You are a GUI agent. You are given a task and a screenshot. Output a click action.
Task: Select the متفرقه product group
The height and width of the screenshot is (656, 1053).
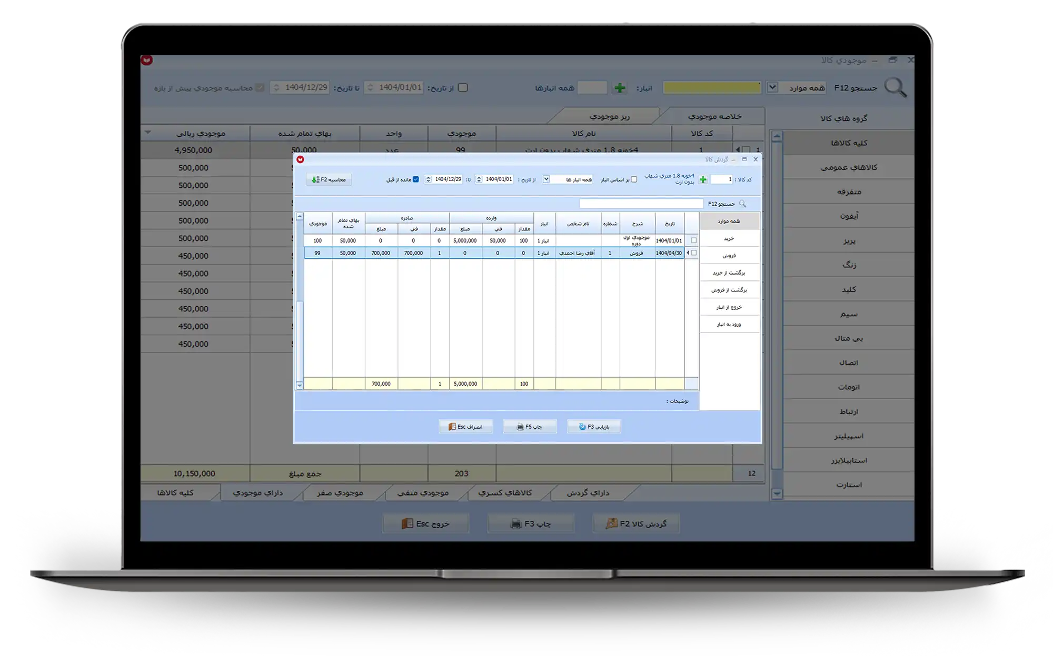tap(849, 191)
